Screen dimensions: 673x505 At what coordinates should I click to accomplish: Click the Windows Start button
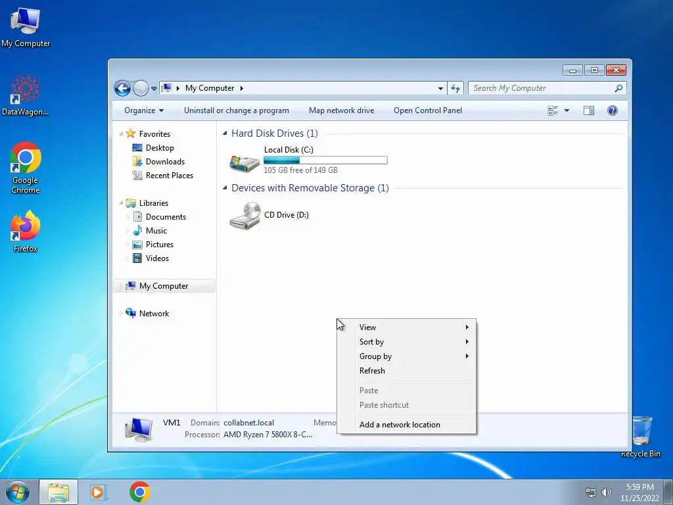point(18,492)
